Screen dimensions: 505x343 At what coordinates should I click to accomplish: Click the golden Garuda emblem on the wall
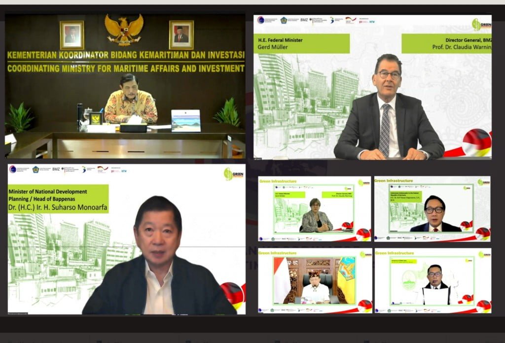(124, 30)
